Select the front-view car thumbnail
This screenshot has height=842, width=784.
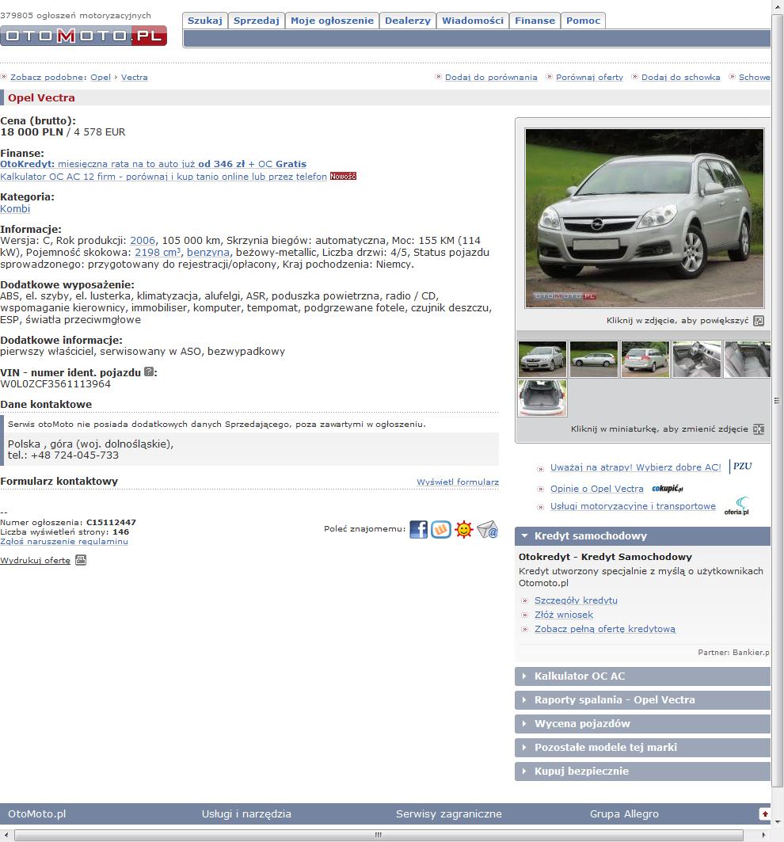click(x=542, y=360)
